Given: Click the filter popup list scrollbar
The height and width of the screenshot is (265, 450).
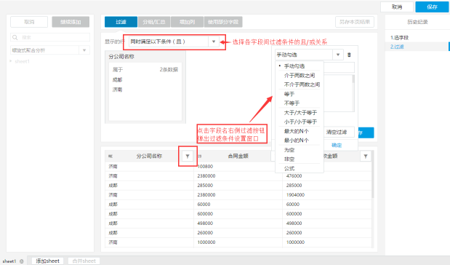Looking at the screenshot, I should pos(353,79).
